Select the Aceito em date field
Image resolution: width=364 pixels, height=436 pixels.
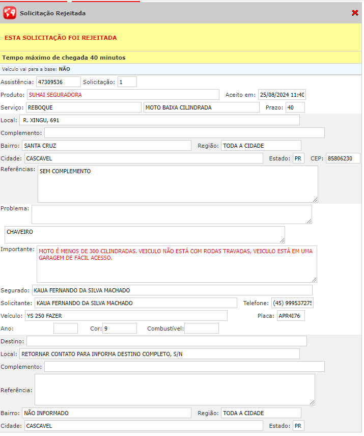(282, 95)
